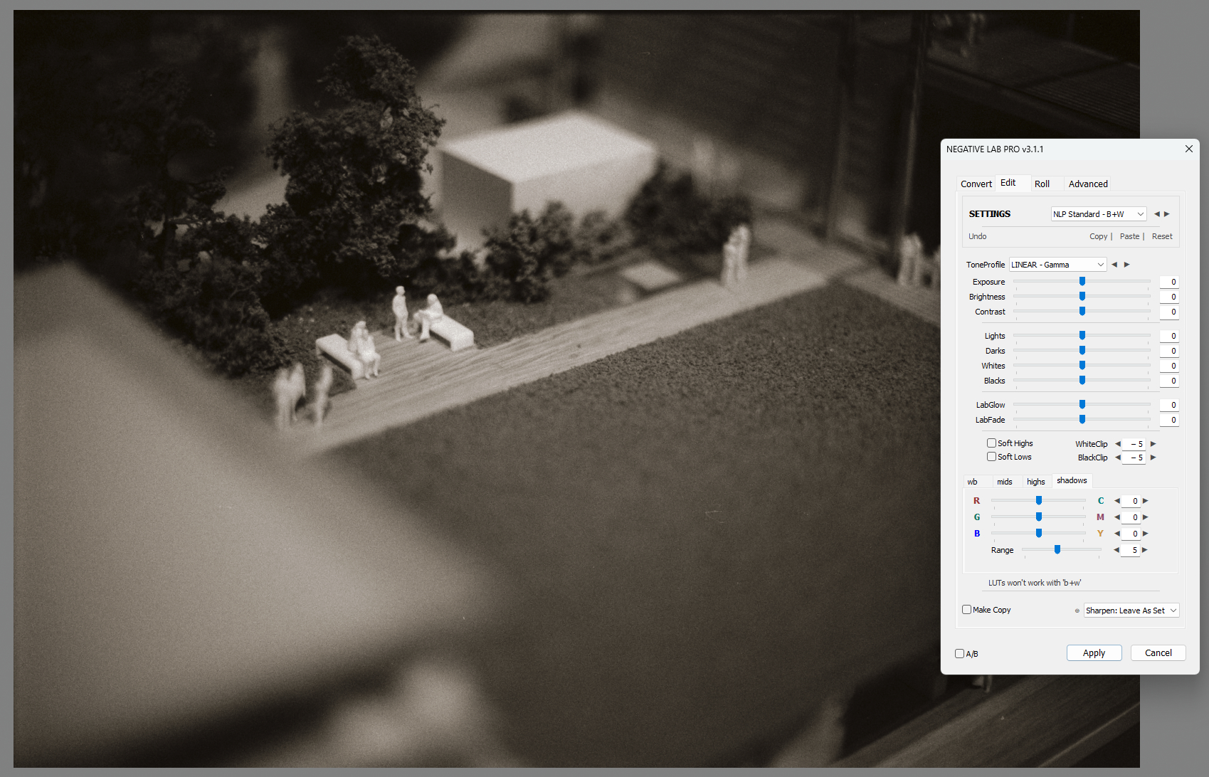Decrease WhiteClip with left arrow
Viewport: 1209px width, 777px height.
[x=1118, y=444]
